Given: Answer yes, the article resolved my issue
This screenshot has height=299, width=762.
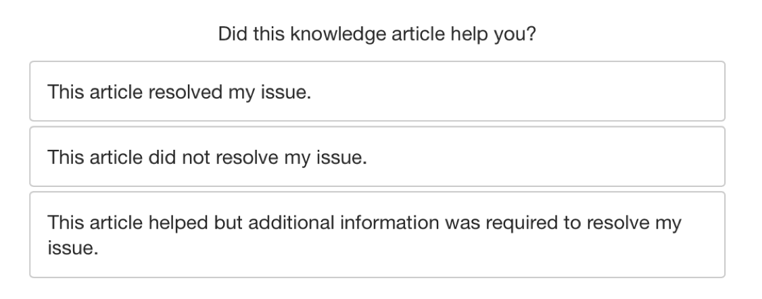Looking at the screenshot, I should coord(377,91).
